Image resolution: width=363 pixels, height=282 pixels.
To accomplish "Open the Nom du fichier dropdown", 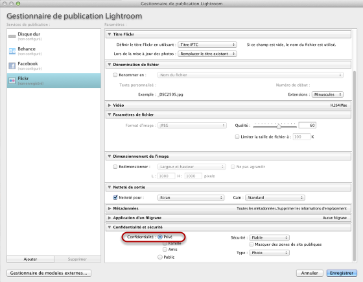I will coord(250,75).
